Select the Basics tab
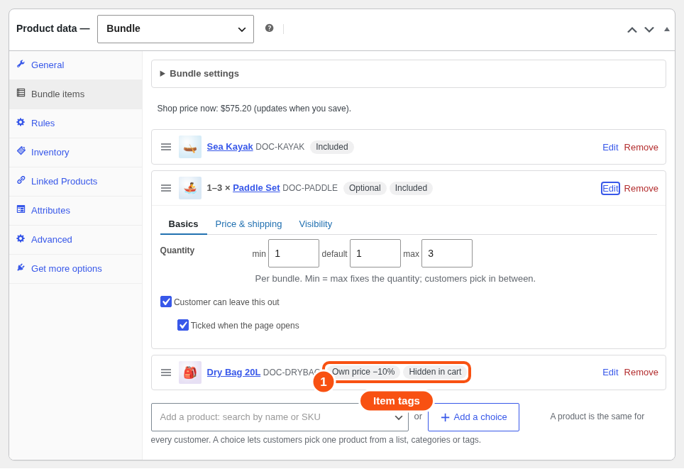This screenshot has width=684, height=469. 183,224
